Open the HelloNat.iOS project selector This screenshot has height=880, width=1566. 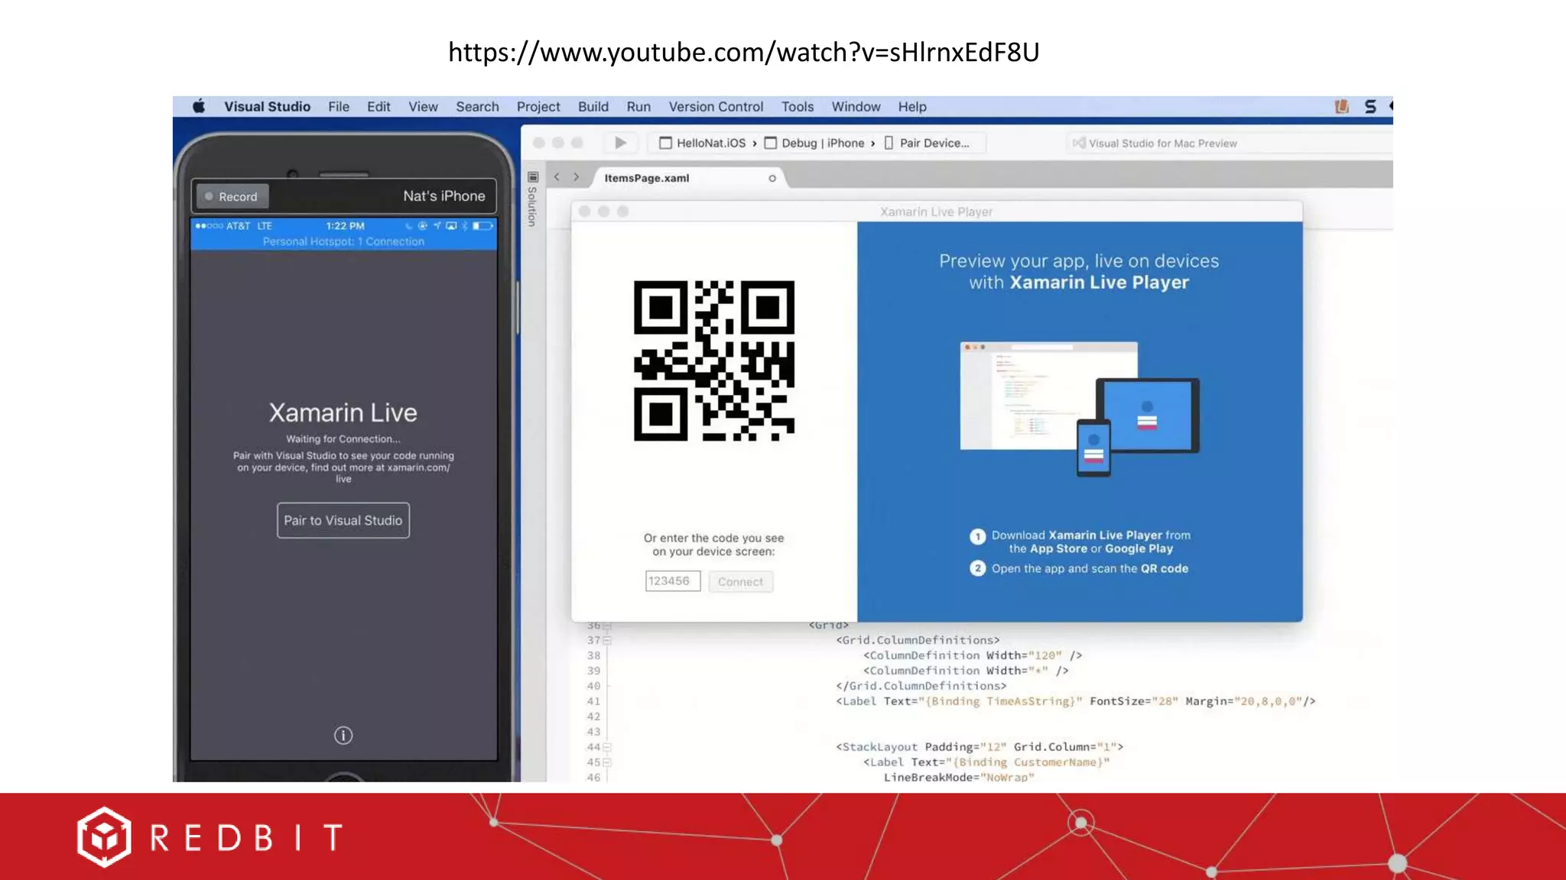(x=703, y=143)
